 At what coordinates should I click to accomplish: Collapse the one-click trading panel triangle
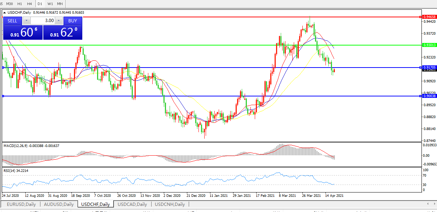[x=5, y=13]
